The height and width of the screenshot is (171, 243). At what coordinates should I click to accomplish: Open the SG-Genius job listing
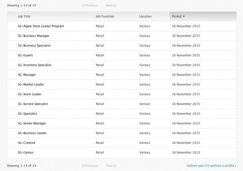26,153
